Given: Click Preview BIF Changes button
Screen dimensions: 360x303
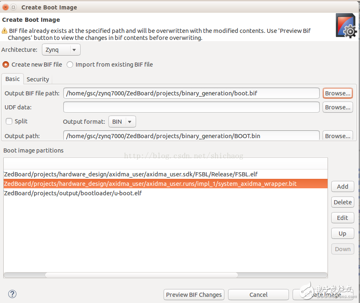Looking at the screenshot, I should click(x=194, y=295).
